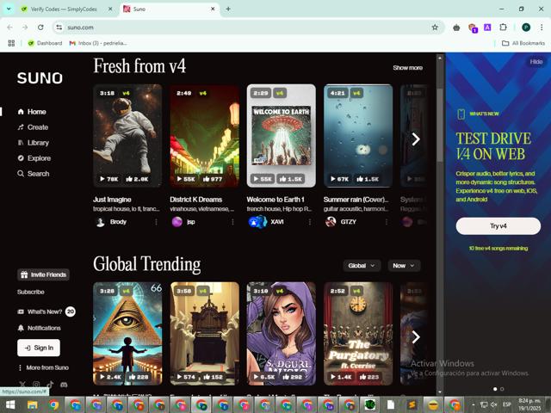This screenshot has width=551, height=413.
Task: Show hidden system tray icons
Action: [x=473, y=405]
